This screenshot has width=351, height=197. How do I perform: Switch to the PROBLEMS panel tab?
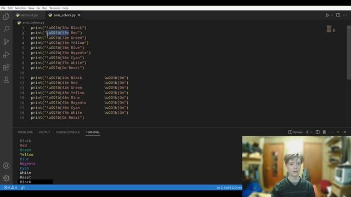(25, 132)
